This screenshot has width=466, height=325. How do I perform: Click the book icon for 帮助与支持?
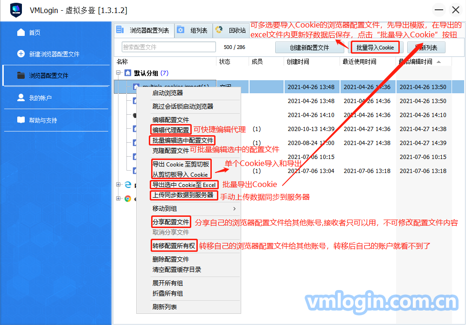21,120
